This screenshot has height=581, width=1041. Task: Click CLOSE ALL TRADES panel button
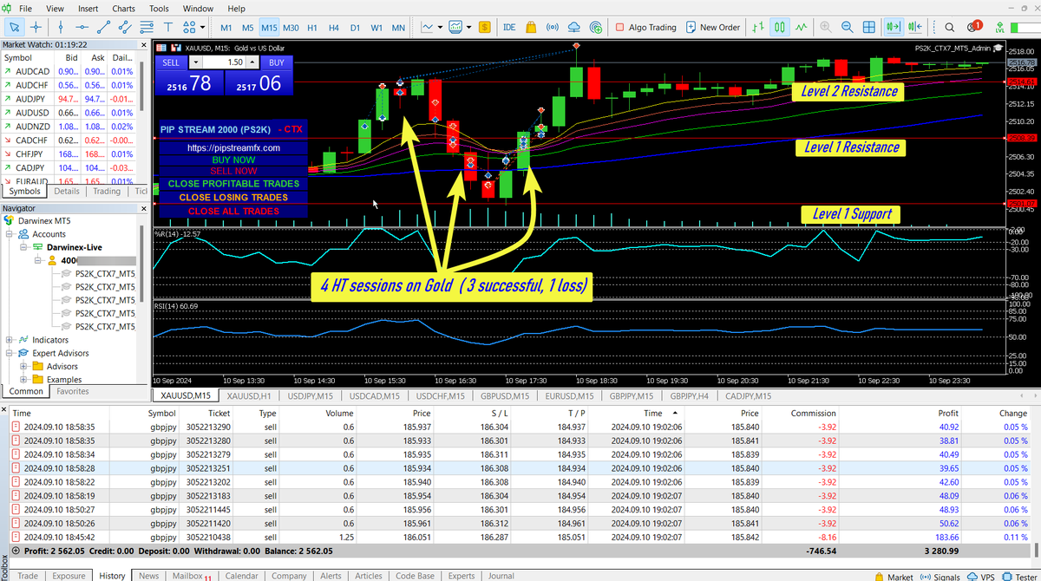point(233,211)
